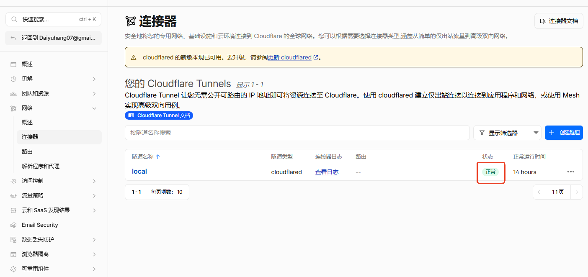Screen dimensions: 588x277
Task: Click the 可重用组件 icon
Action: [13, 269]
